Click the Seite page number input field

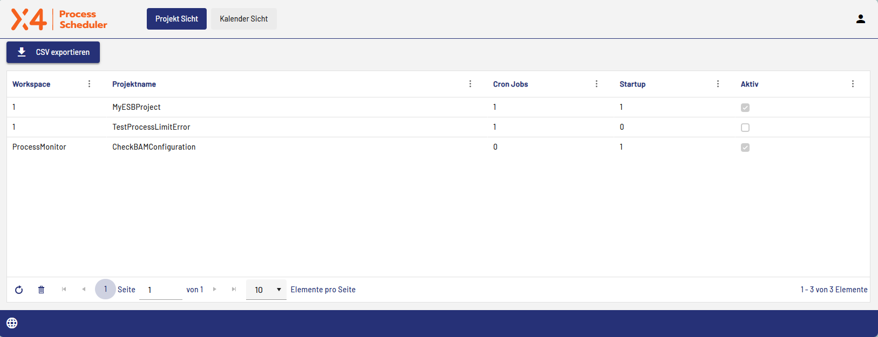(x=161, y=290)
